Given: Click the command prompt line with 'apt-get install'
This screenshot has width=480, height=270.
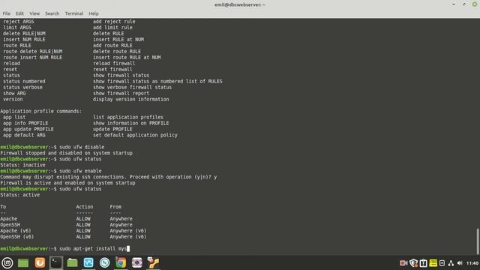Looking at the screenshot, I should [65, 248].
